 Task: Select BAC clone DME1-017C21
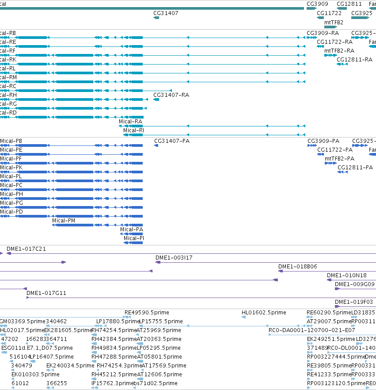point(26,249)
